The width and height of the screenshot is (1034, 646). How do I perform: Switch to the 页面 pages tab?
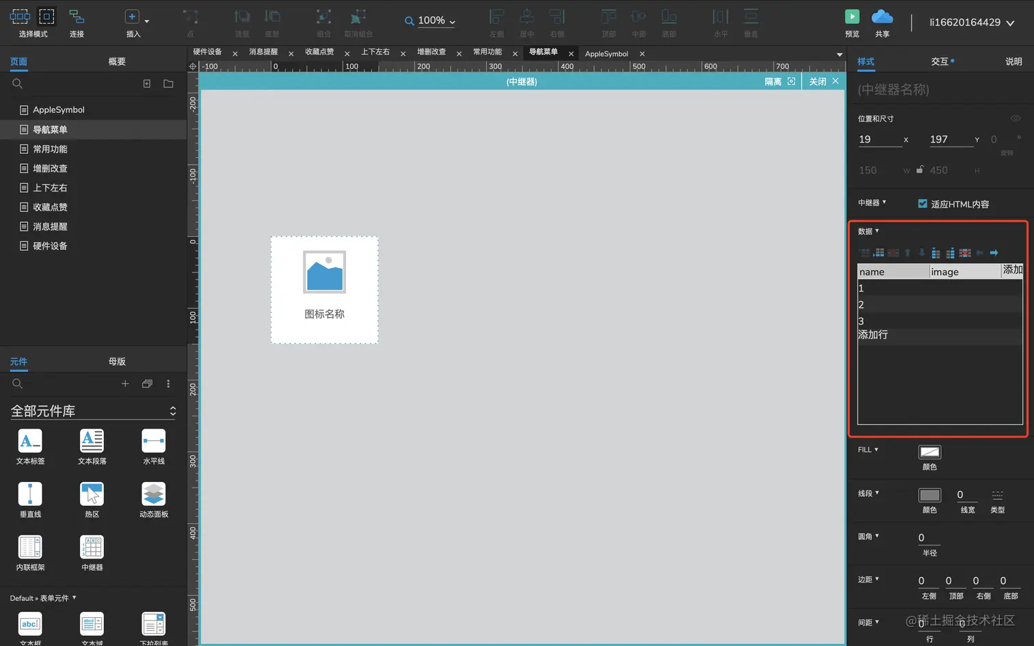point(18,62)
